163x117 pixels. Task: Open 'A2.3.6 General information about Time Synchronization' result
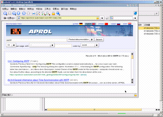pyautogui.click(x=38, y=80)
